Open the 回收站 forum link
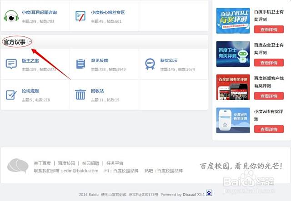This screenshot has width=291, height=201. click(x=97, y=91)
